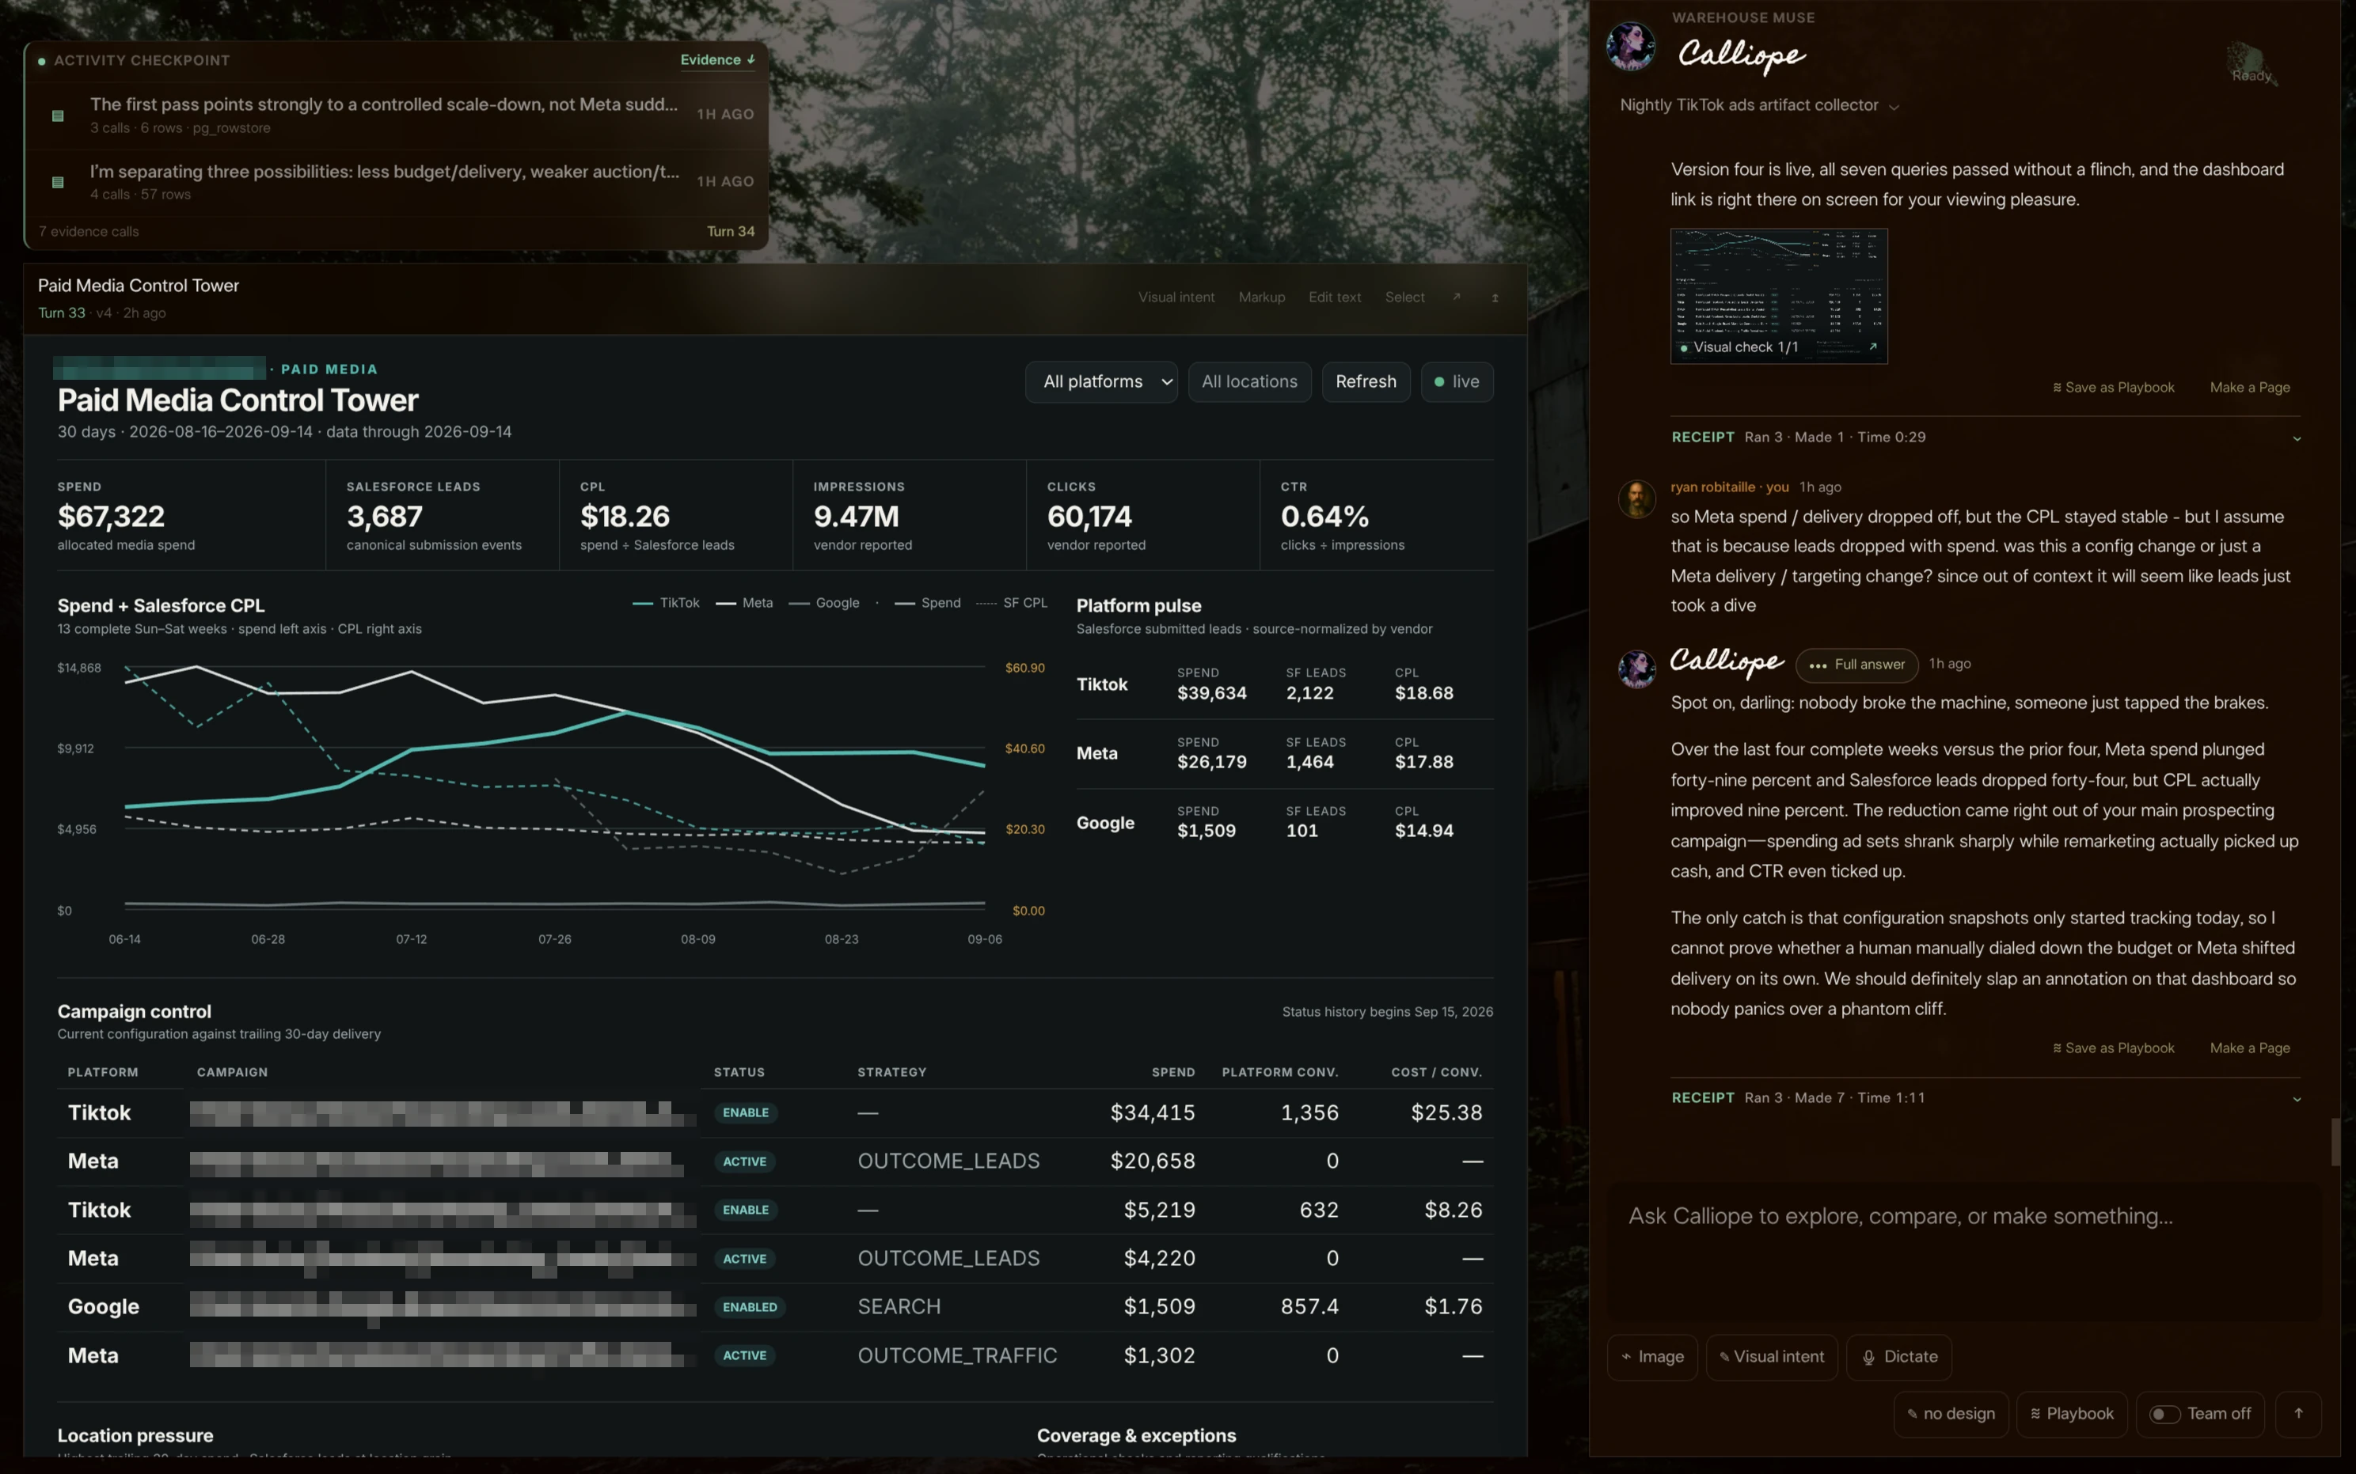Click Calliope's avatar at the top of the chat panel
The height and width of the screenshot is (1474, 2356).
[1629, 47]
